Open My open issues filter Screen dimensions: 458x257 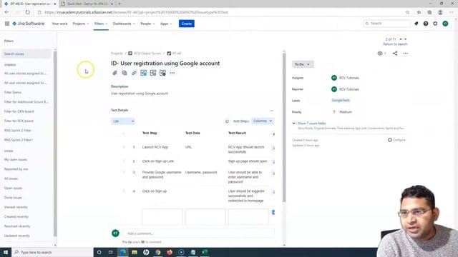click(x=16, y=160)
